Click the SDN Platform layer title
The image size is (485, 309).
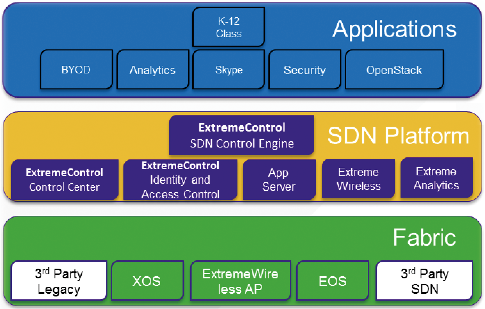click(x=398, y=135)
